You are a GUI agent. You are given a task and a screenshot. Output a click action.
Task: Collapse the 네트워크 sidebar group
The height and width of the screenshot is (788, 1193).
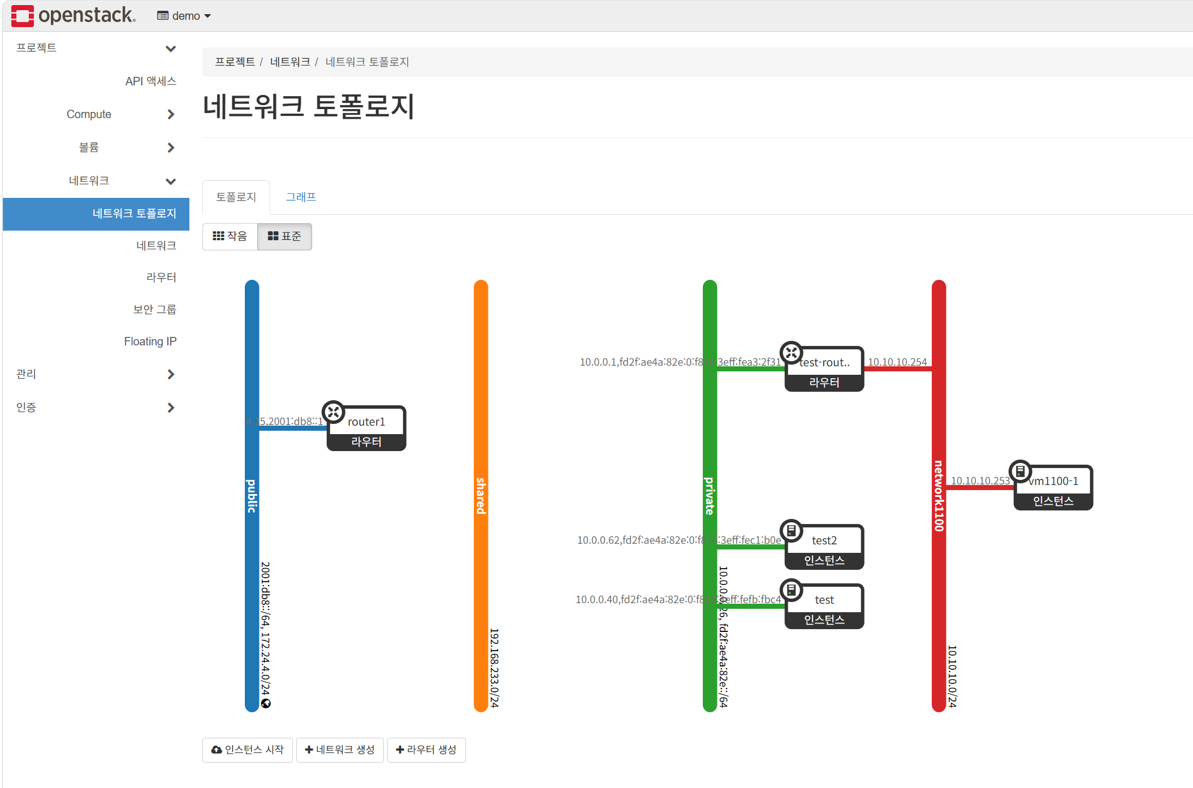tap(96, 181)
